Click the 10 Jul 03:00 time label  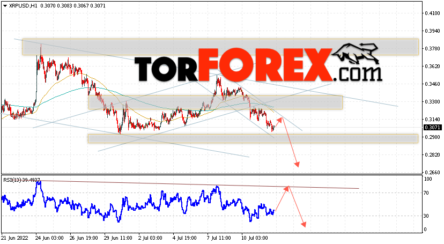[x=254, y=238]
